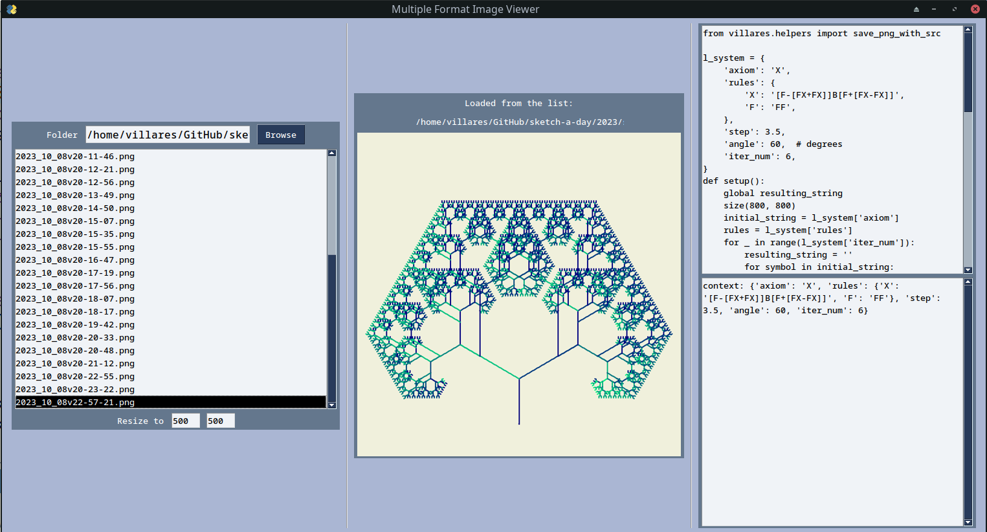This screenshot has height=532, width=987.
Task: Select file 2023_10_08v20-18-17.png in list
Action: pos(75,312)
